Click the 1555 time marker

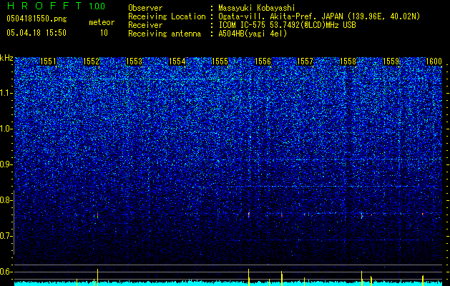(x=220, y=61)
